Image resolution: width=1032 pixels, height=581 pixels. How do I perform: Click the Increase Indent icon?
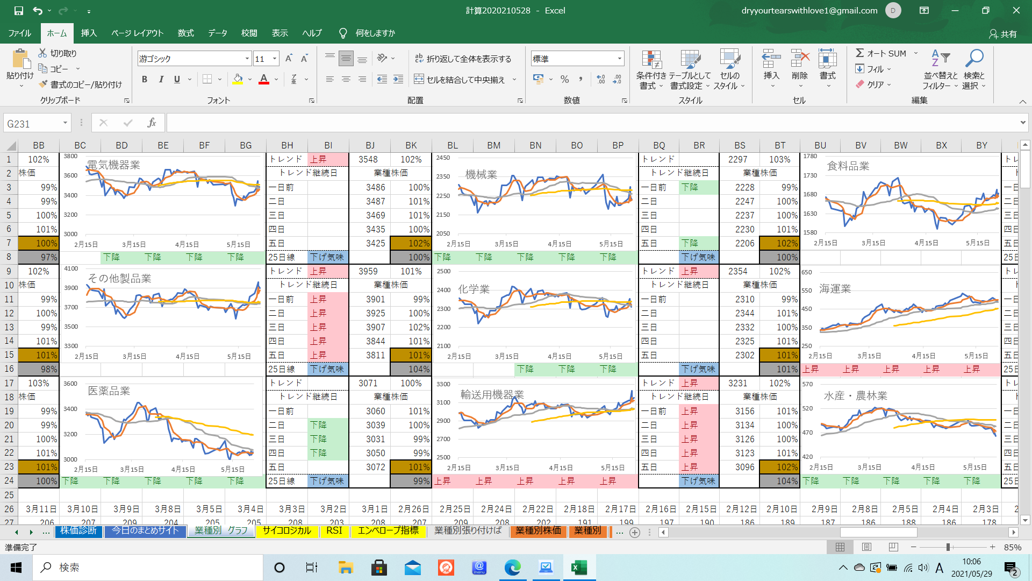click(x=398, y=80)
